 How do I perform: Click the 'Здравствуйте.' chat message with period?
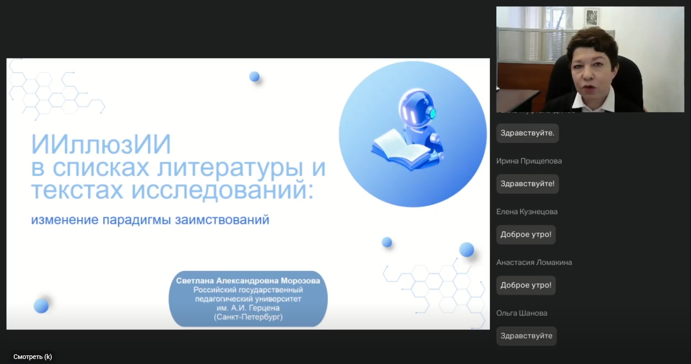(x=527, y=133)
